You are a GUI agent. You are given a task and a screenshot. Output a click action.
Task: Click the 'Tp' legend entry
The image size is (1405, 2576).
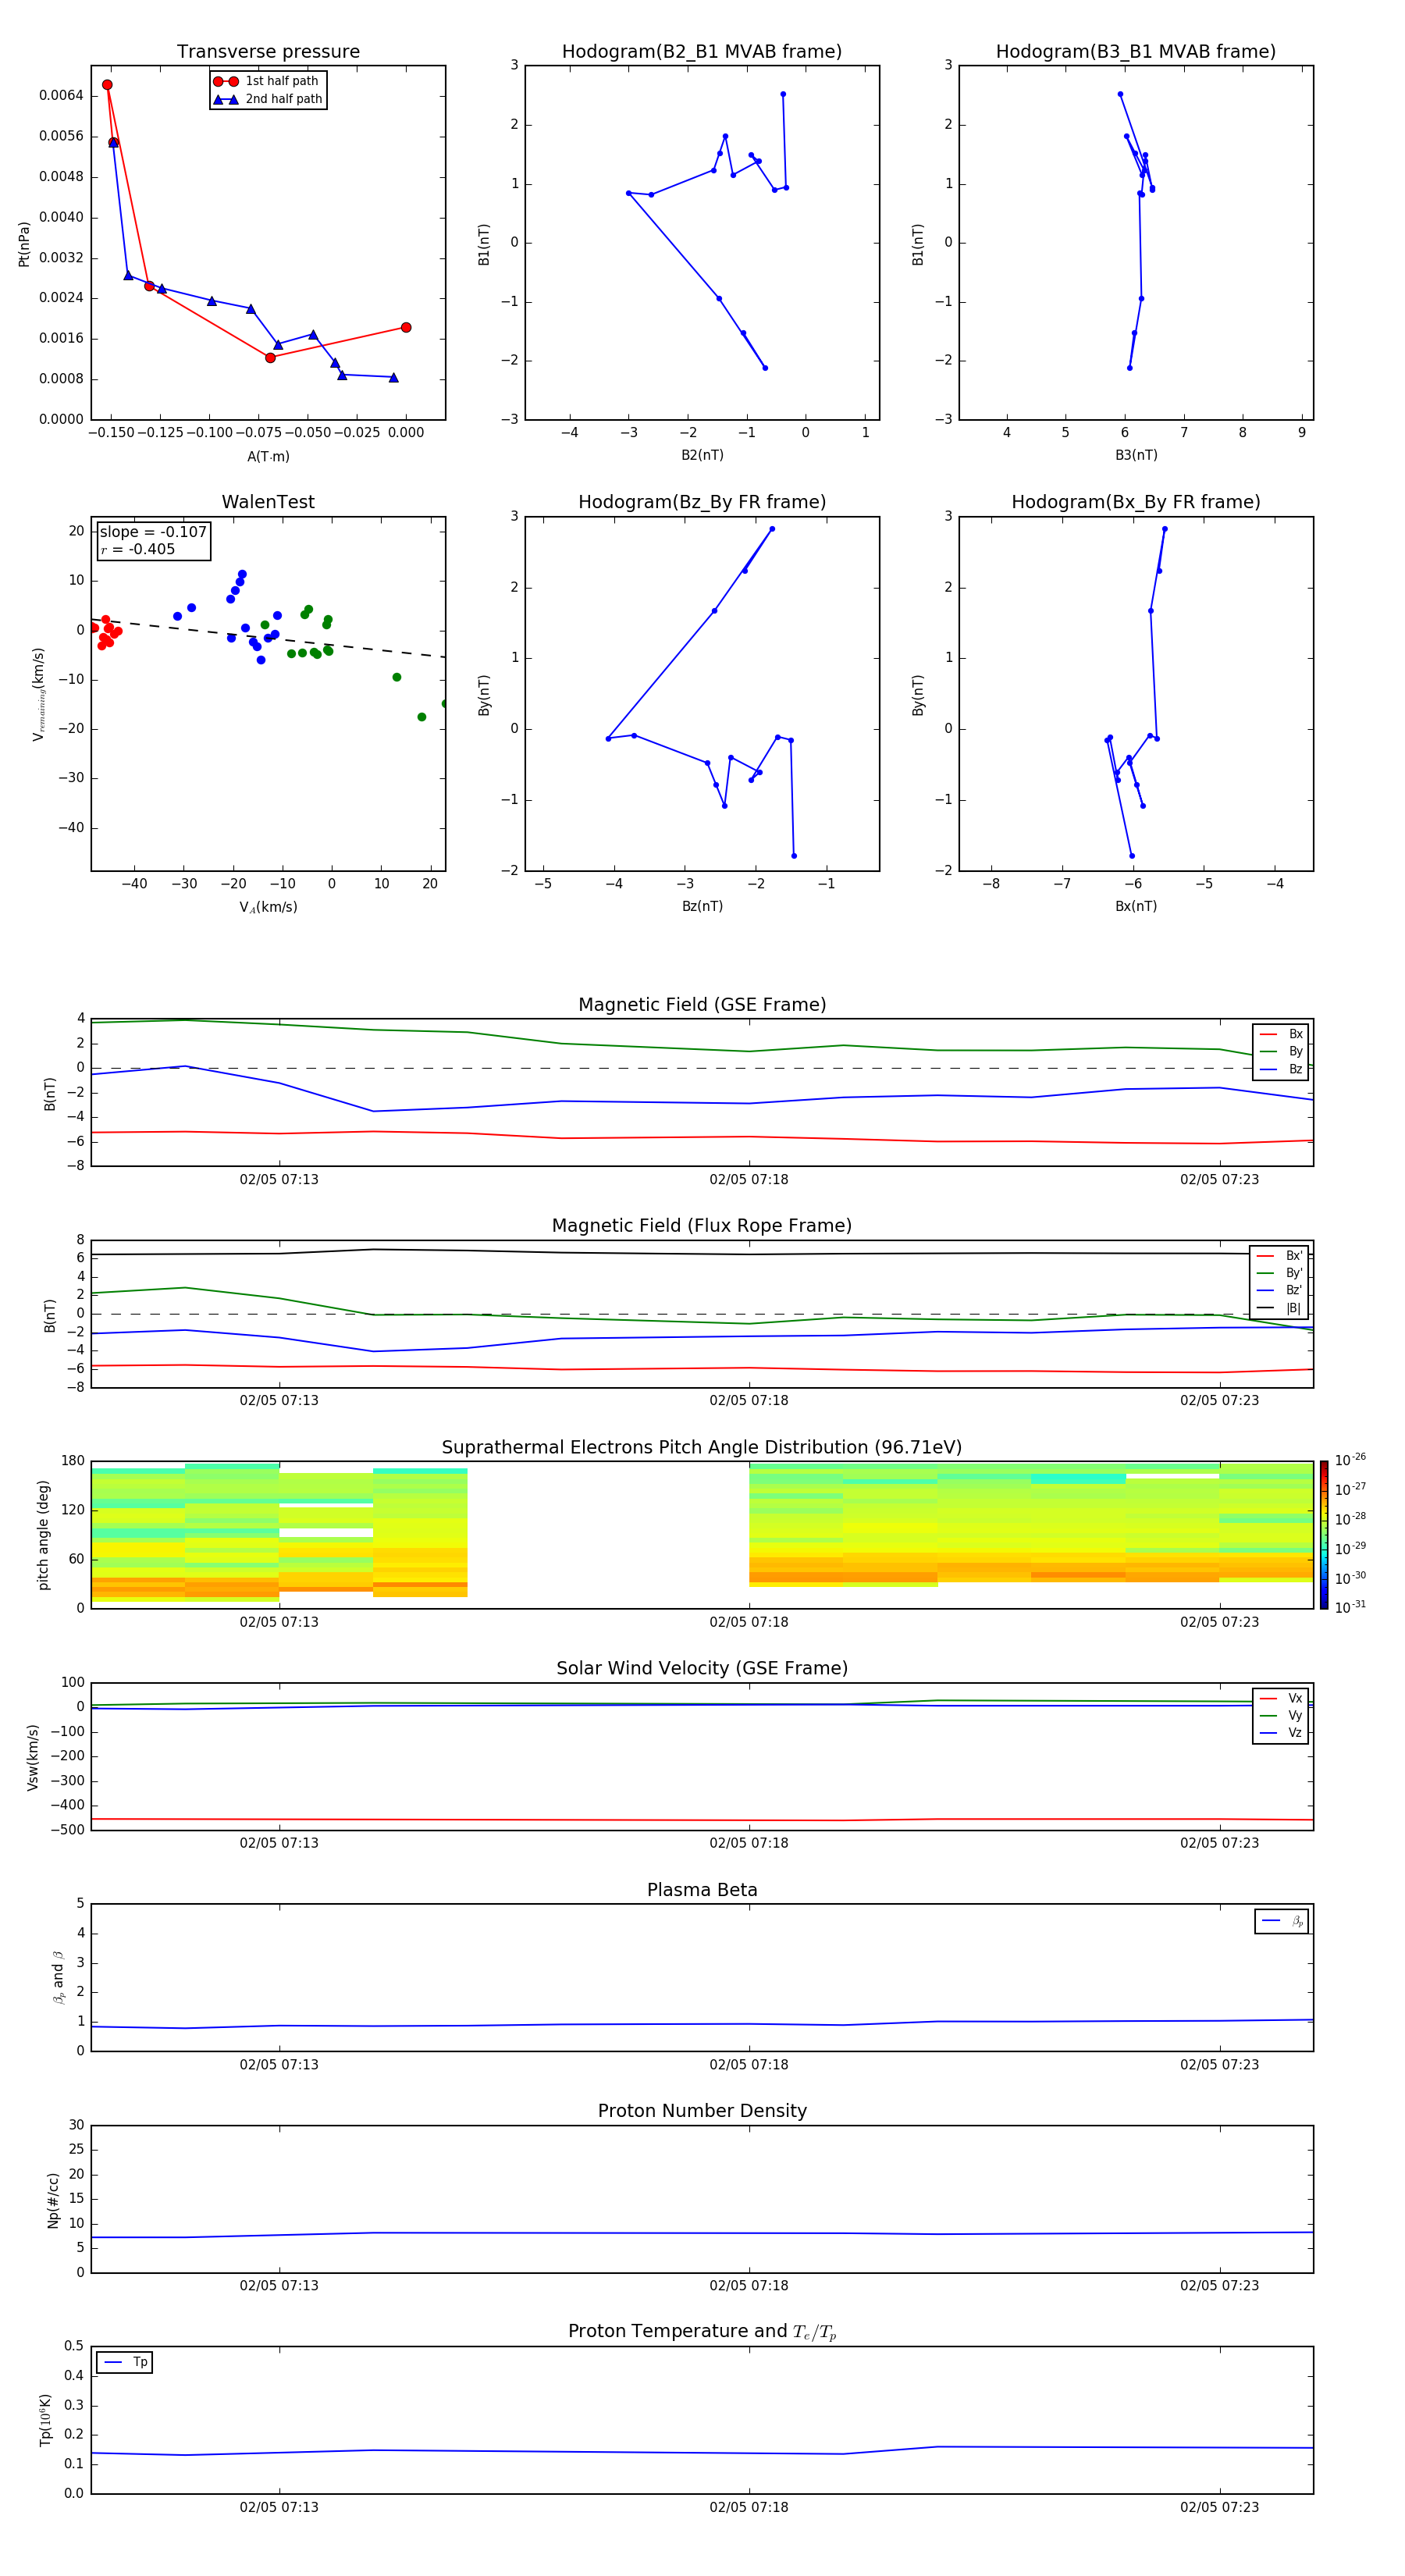(x=125, y=2362)
